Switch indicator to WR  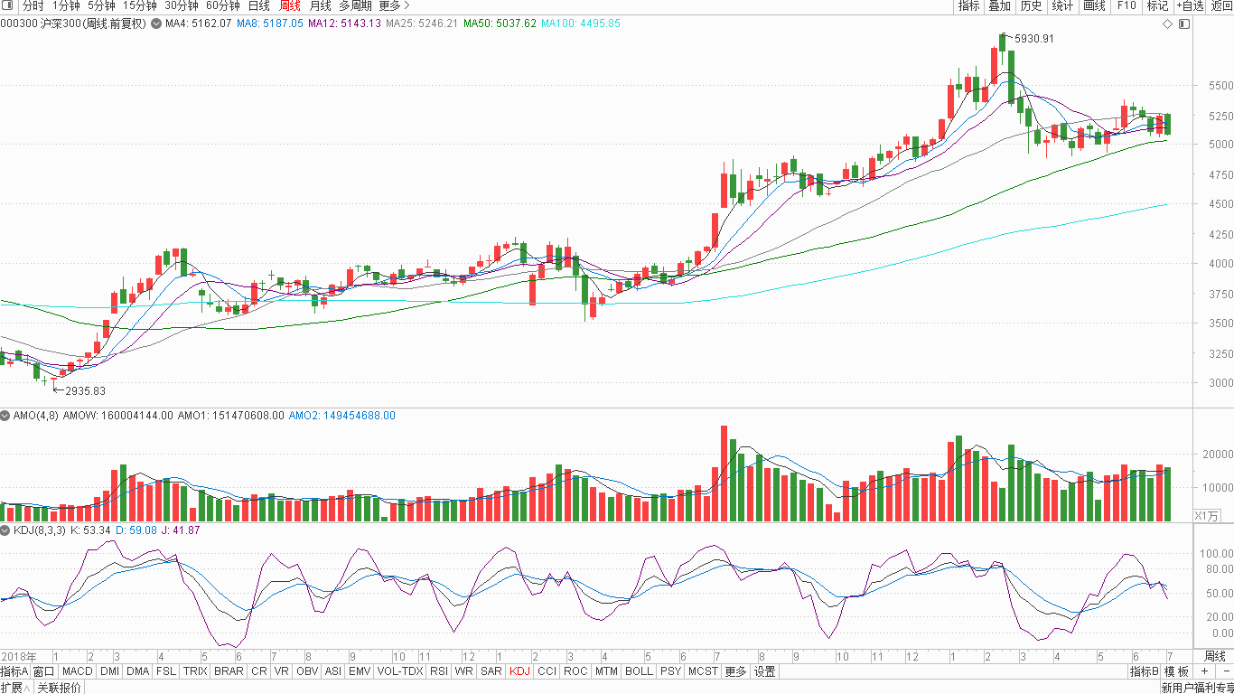click(464, 671)
